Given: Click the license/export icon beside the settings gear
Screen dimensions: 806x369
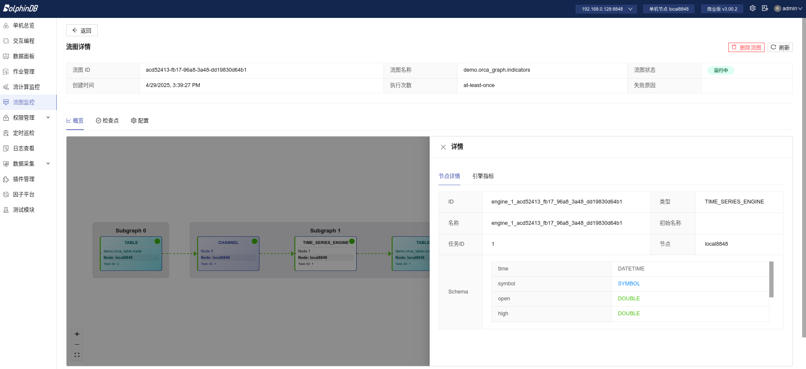Looking at the screenshot, I should [x=765, y=9].
